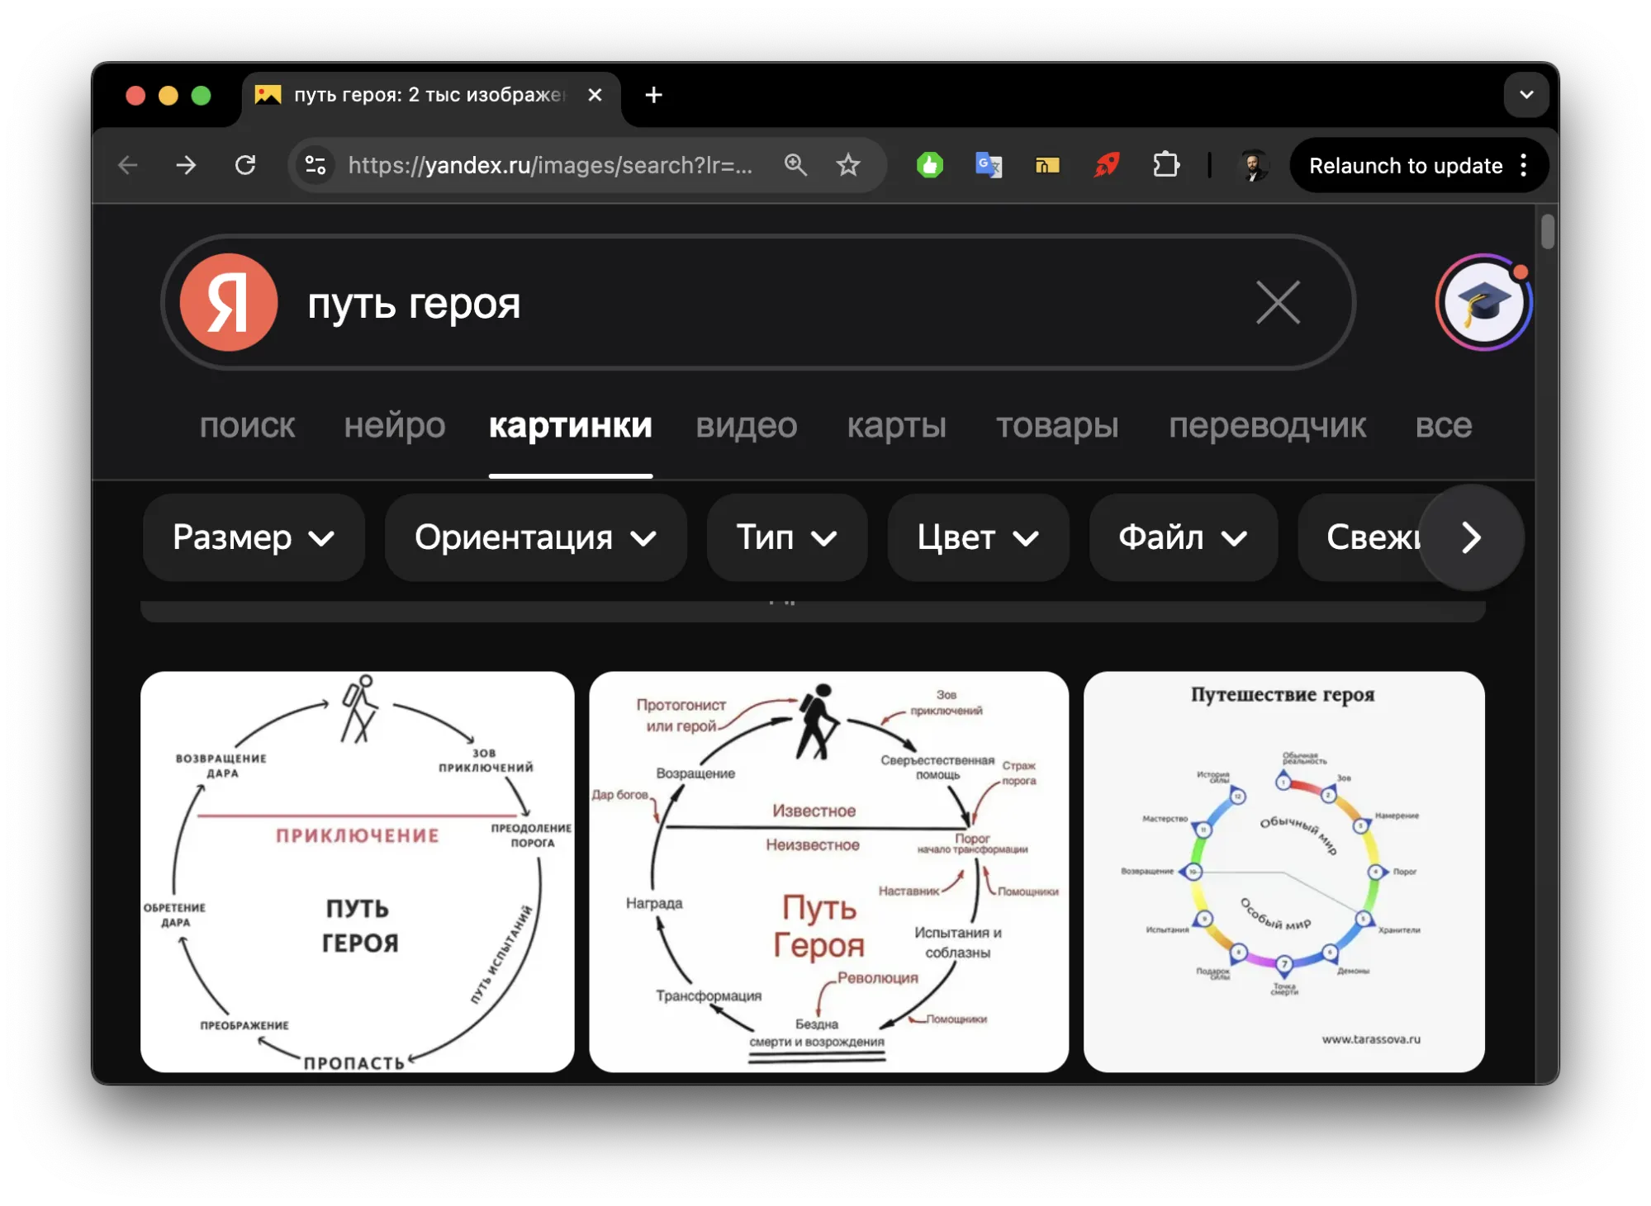Click the rocket extension icon
1651x1206 pixels.
tap(1107, 165)
